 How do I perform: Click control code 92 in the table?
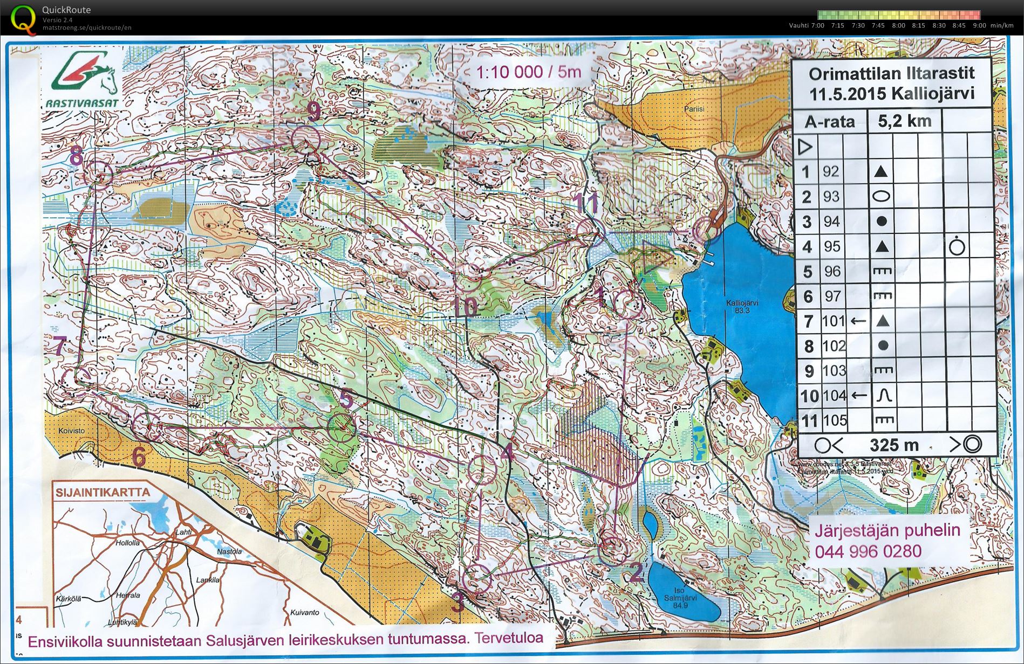pyautogui.click(x=831, y=171)
